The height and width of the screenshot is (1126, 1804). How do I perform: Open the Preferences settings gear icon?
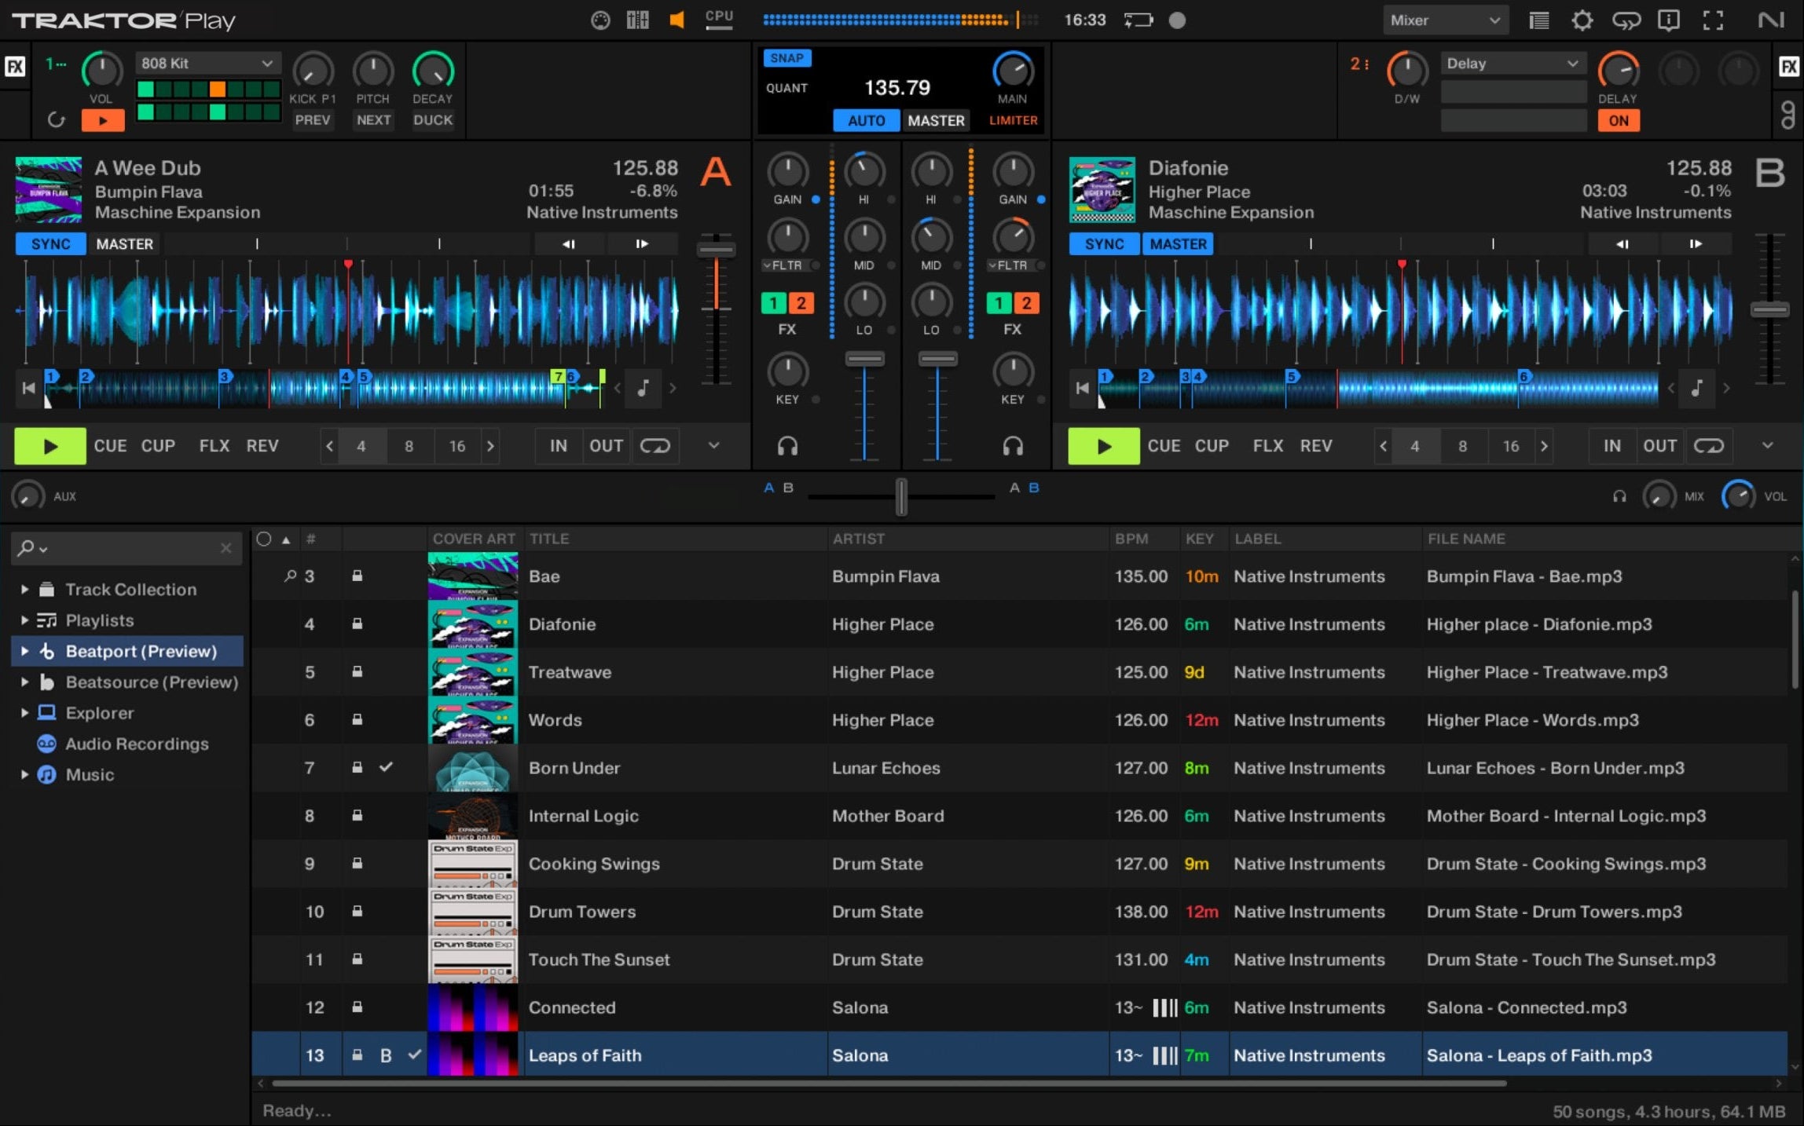point(1582,20)
